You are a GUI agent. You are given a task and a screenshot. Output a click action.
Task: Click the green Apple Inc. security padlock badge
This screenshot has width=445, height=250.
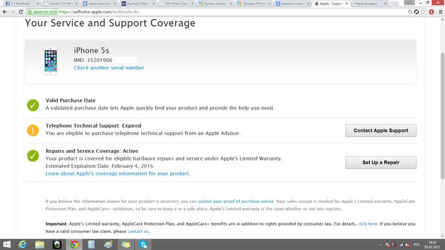pyautogui.click(x=43, y=12)
